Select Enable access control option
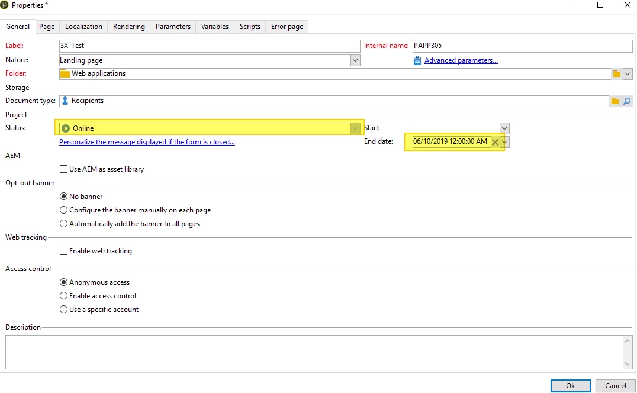Screen dimensions: 637x393 tap(64, 295)
